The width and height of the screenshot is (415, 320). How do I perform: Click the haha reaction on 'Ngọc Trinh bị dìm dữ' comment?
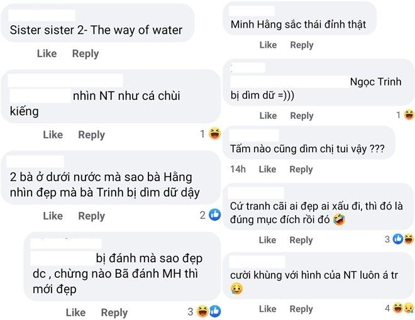point(409,115)
